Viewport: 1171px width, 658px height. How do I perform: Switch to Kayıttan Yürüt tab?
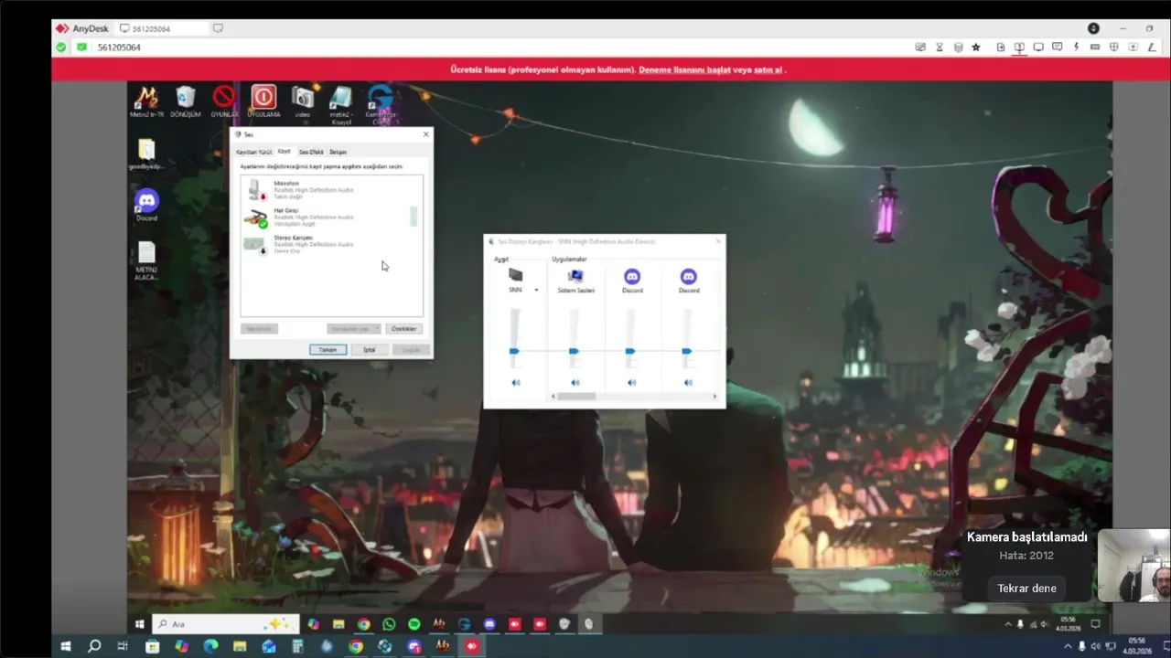254,152
